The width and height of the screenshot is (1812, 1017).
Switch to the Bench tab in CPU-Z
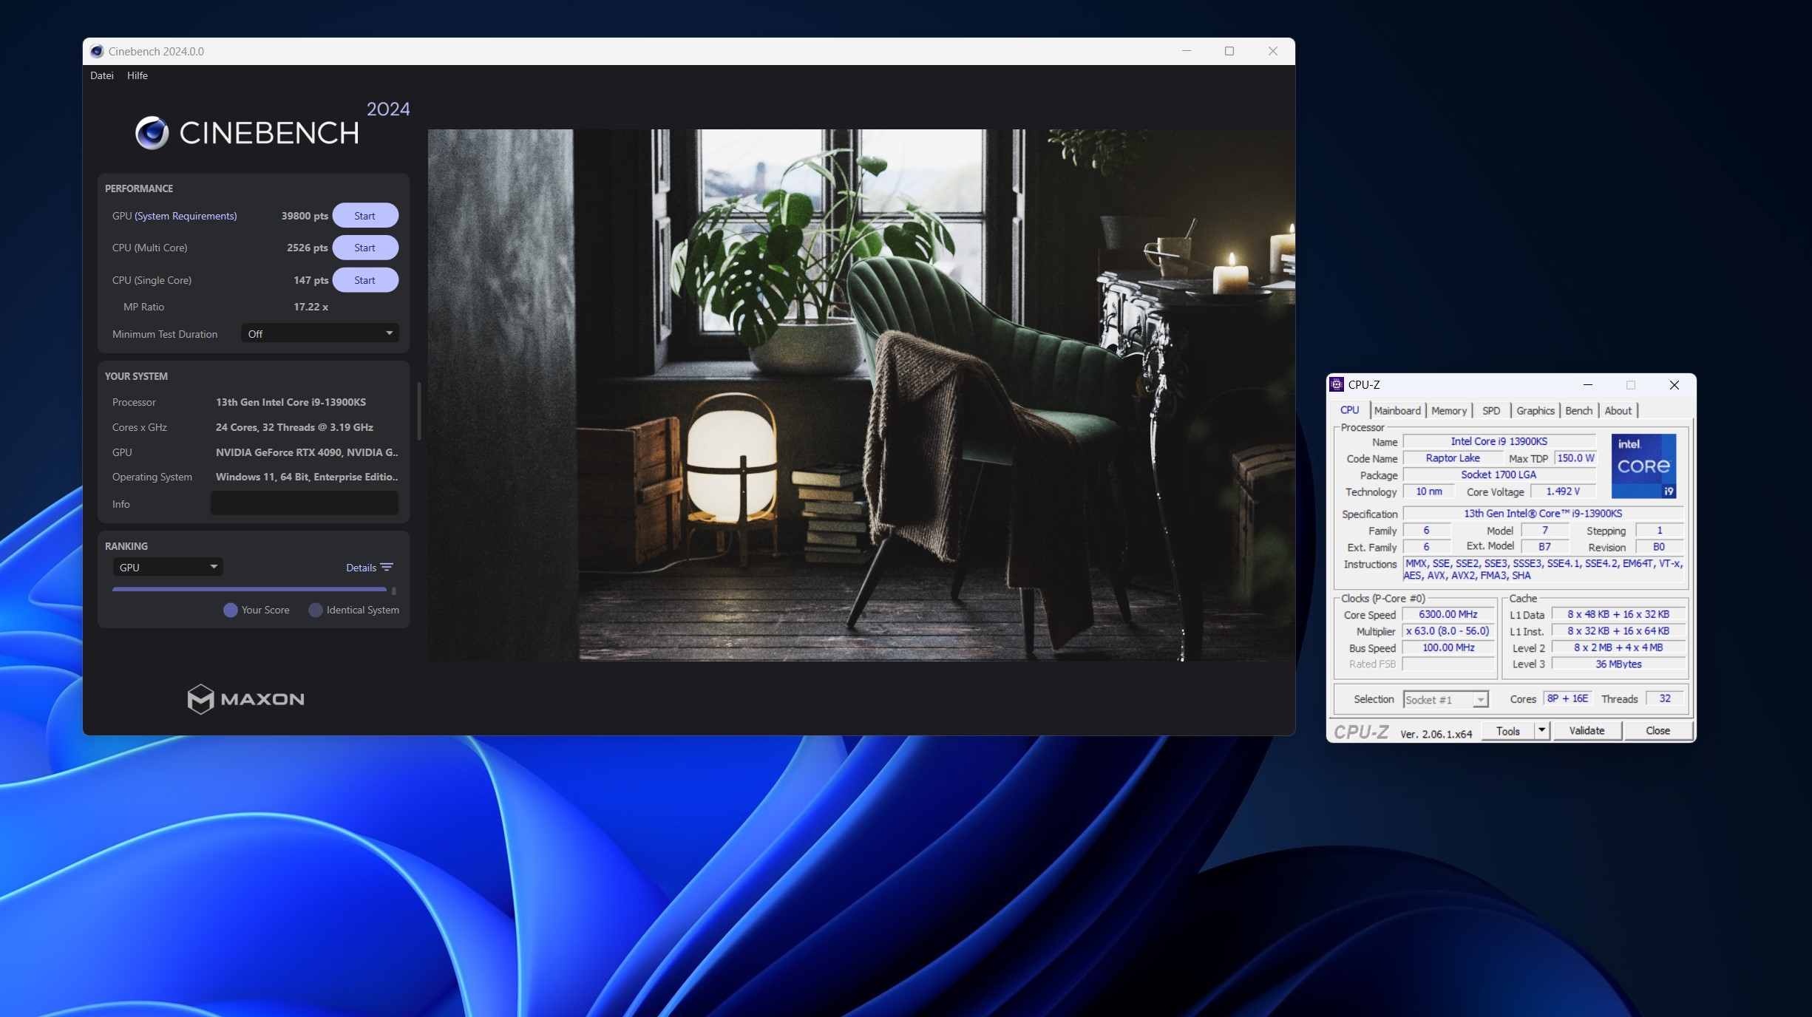1578,411
